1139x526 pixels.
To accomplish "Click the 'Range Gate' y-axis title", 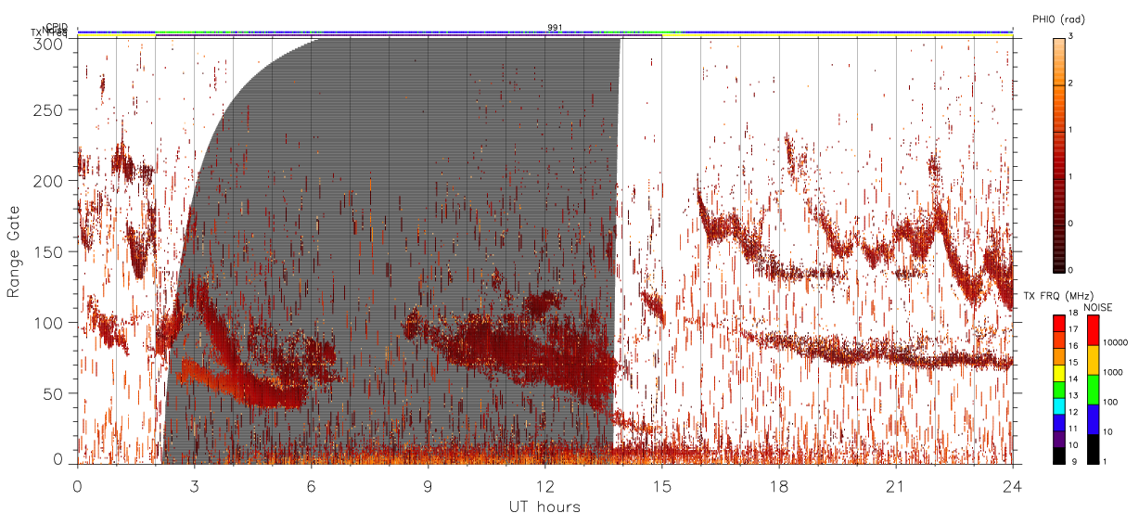I will (14, 251).
